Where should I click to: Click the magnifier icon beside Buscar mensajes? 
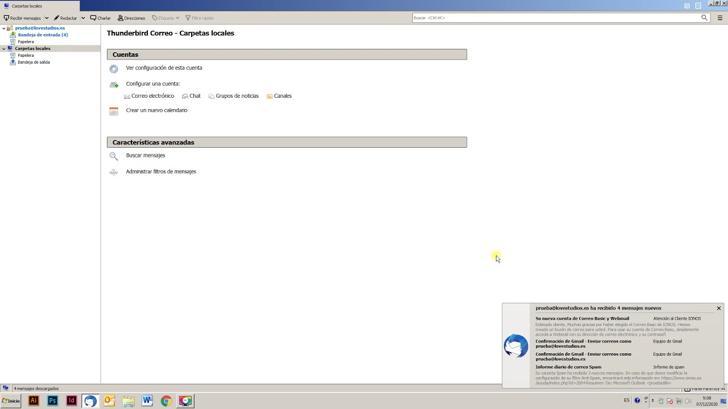(114, 156)
